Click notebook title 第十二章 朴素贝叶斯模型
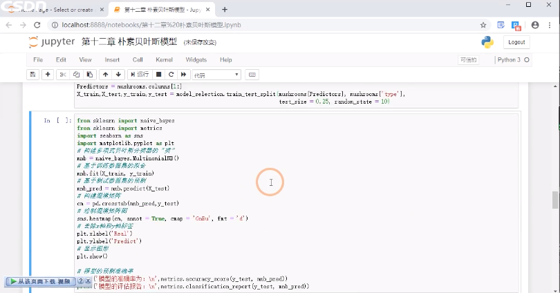The height and width of the screenshot is (293, 560). coord(129,41)
